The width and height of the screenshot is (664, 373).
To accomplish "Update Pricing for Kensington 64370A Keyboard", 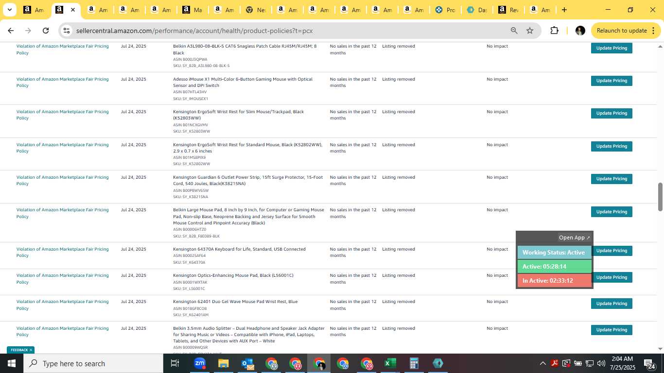I will coord(612,251).
